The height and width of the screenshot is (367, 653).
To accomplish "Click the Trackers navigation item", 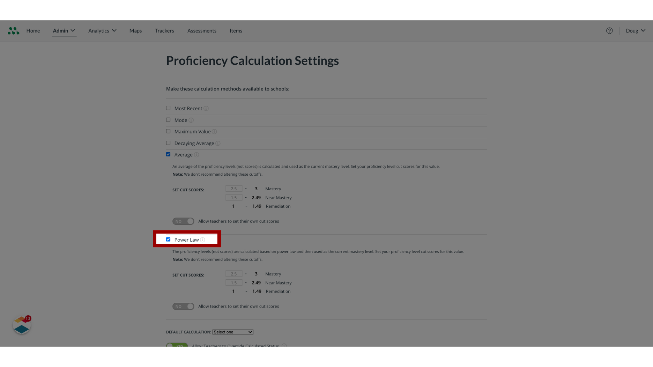I will click(165, 31).
